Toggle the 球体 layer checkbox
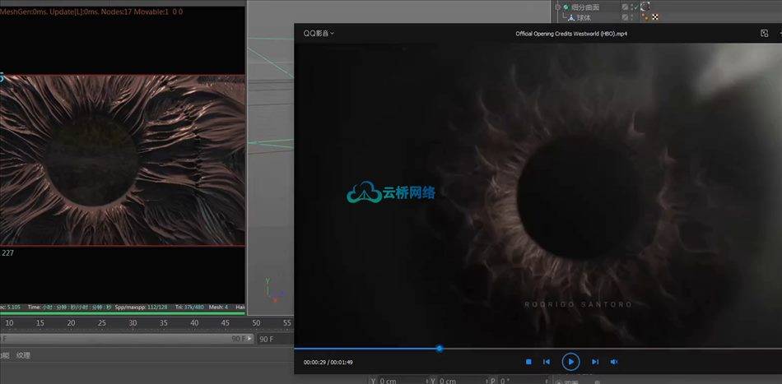 [x=625, y=17]
